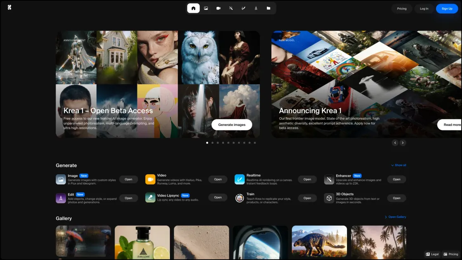This screenshot has width=462, height=260.
Task: Click the Video Lipsync tile icon
Action: click(150, 198)
